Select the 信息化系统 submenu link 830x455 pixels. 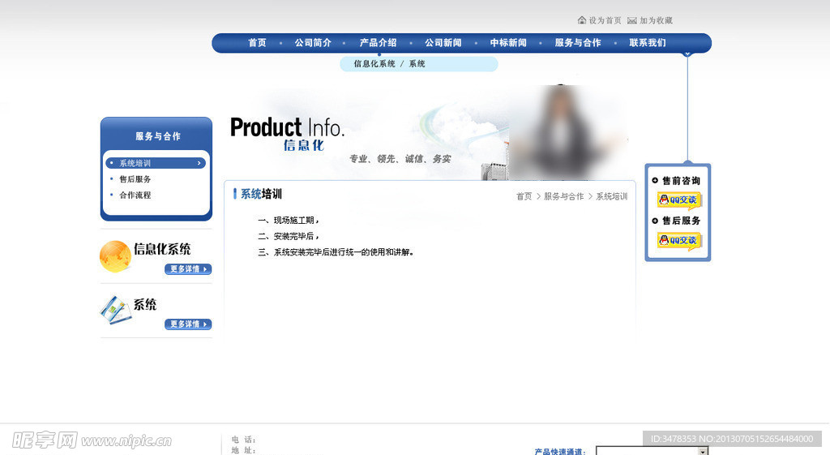tap(374, 64)
